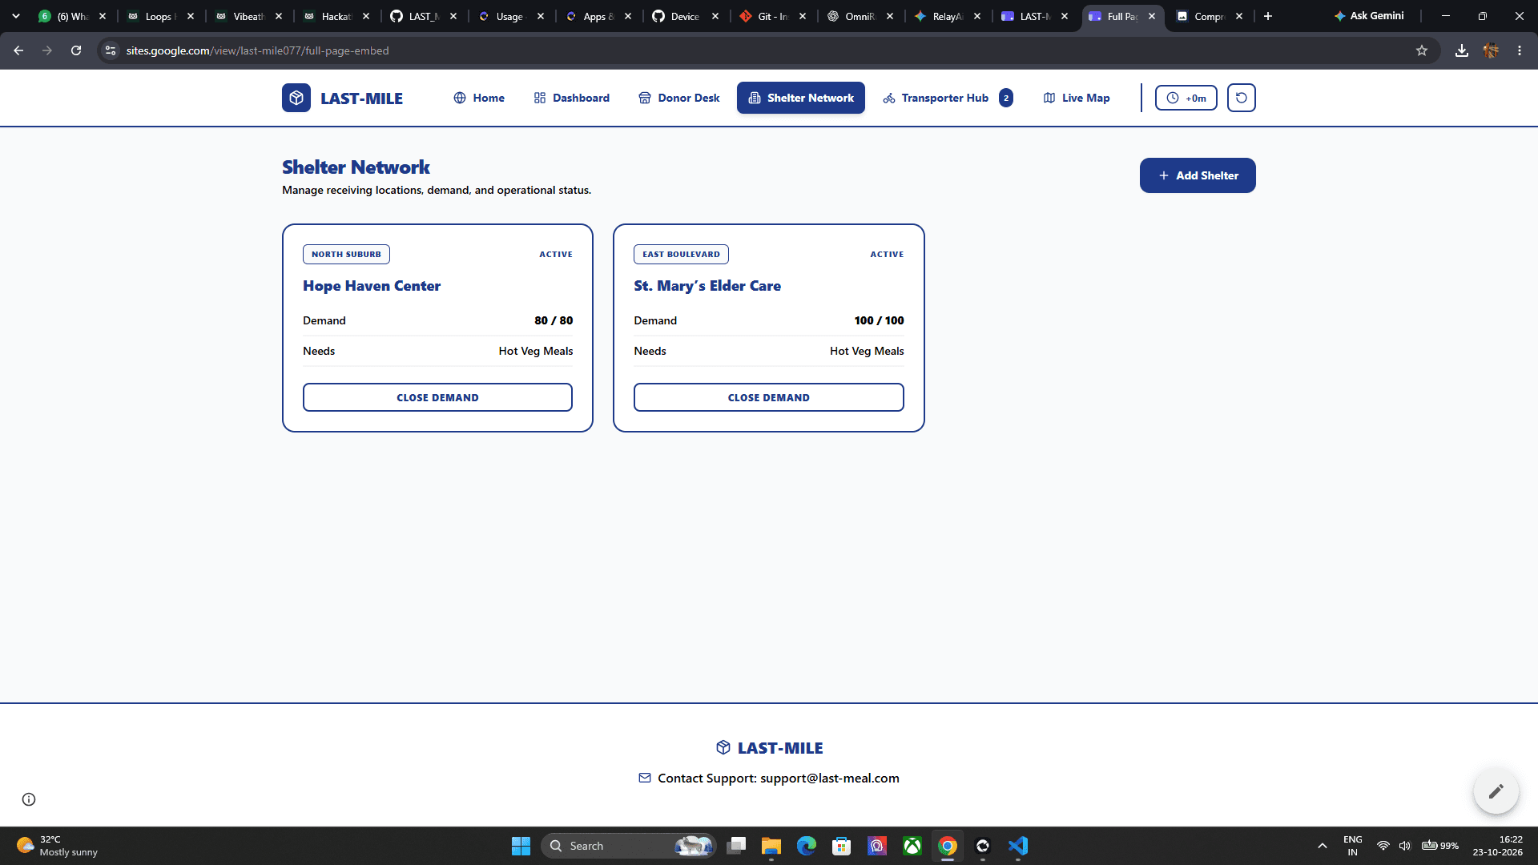
Task: Reload the page in Chrome
Action: tap(76, 50)
